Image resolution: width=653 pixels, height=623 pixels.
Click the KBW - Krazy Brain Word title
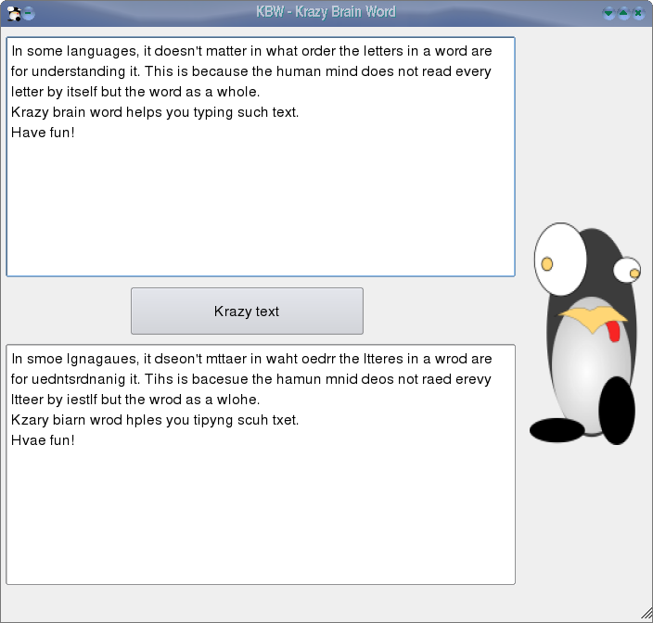coord(326,12)
